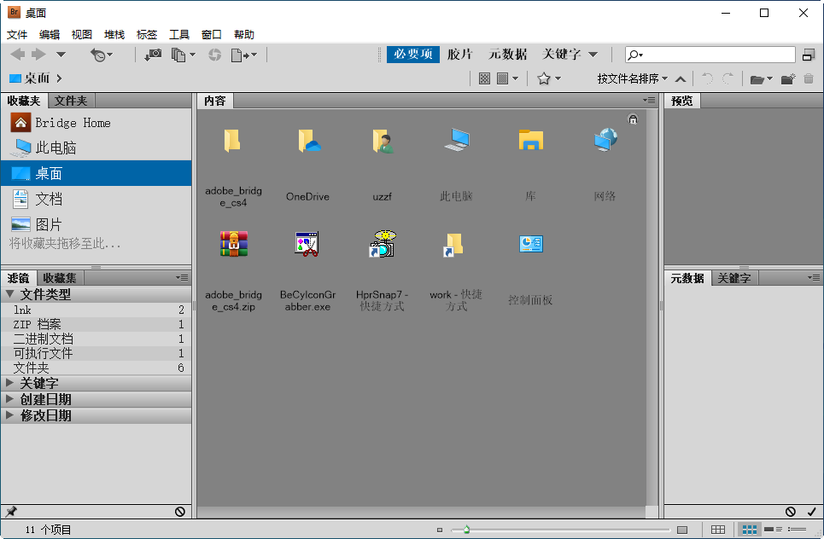Click the open recent file folder icon
Viewport: 824px width, 539px height.
(757, 79)
